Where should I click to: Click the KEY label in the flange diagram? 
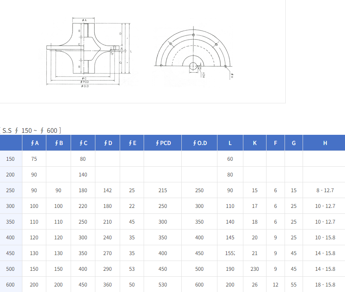coord(204,74)
